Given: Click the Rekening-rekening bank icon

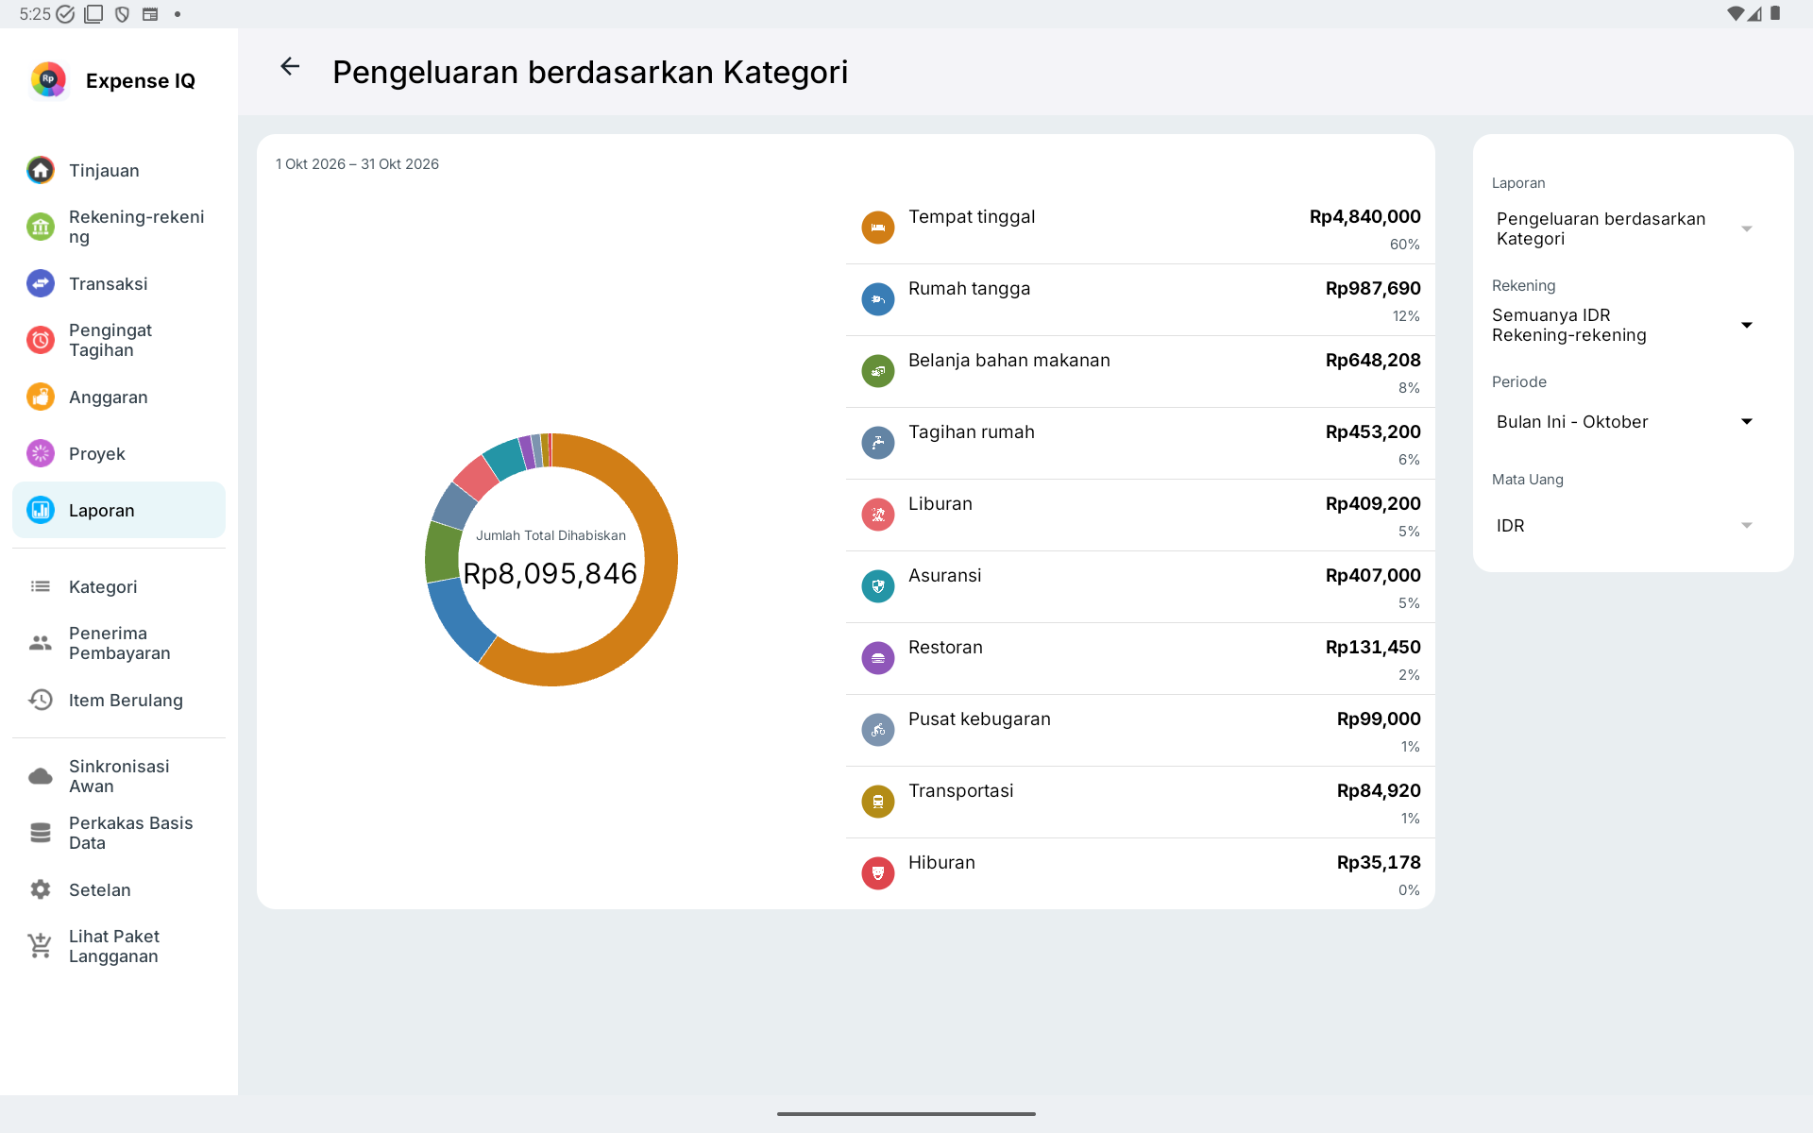Looking at the screenshot, I should tap(41, 227).
